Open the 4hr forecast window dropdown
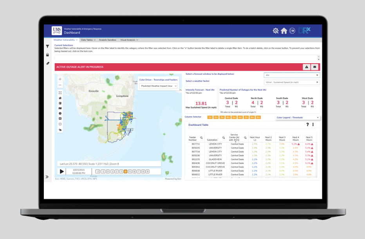The width and height of the screenshot is (365, 239). 292,75
